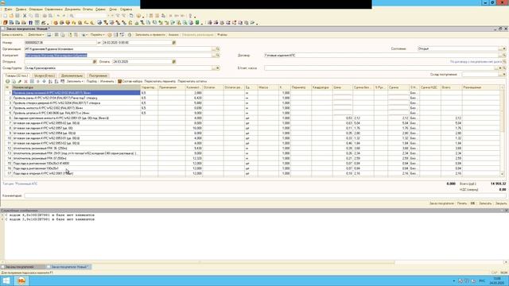The image size is (509, 286).
Task: Click the РУС language indicator in tray
Action: coord(482,280)
